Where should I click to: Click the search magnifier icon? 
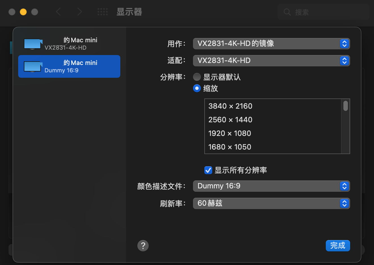pyautogui.click(x=287, y=12)
